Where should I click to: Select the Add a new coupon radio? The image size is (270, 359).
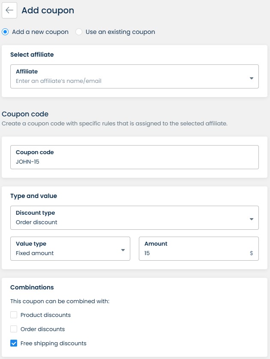(5, 32)
